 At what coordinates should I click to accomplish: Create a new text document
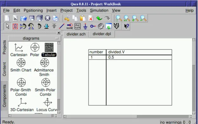tap(15, 18)
